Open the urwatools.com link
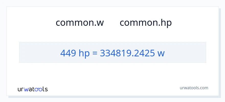Screen dimensions: 225x102 coord(194,88)
